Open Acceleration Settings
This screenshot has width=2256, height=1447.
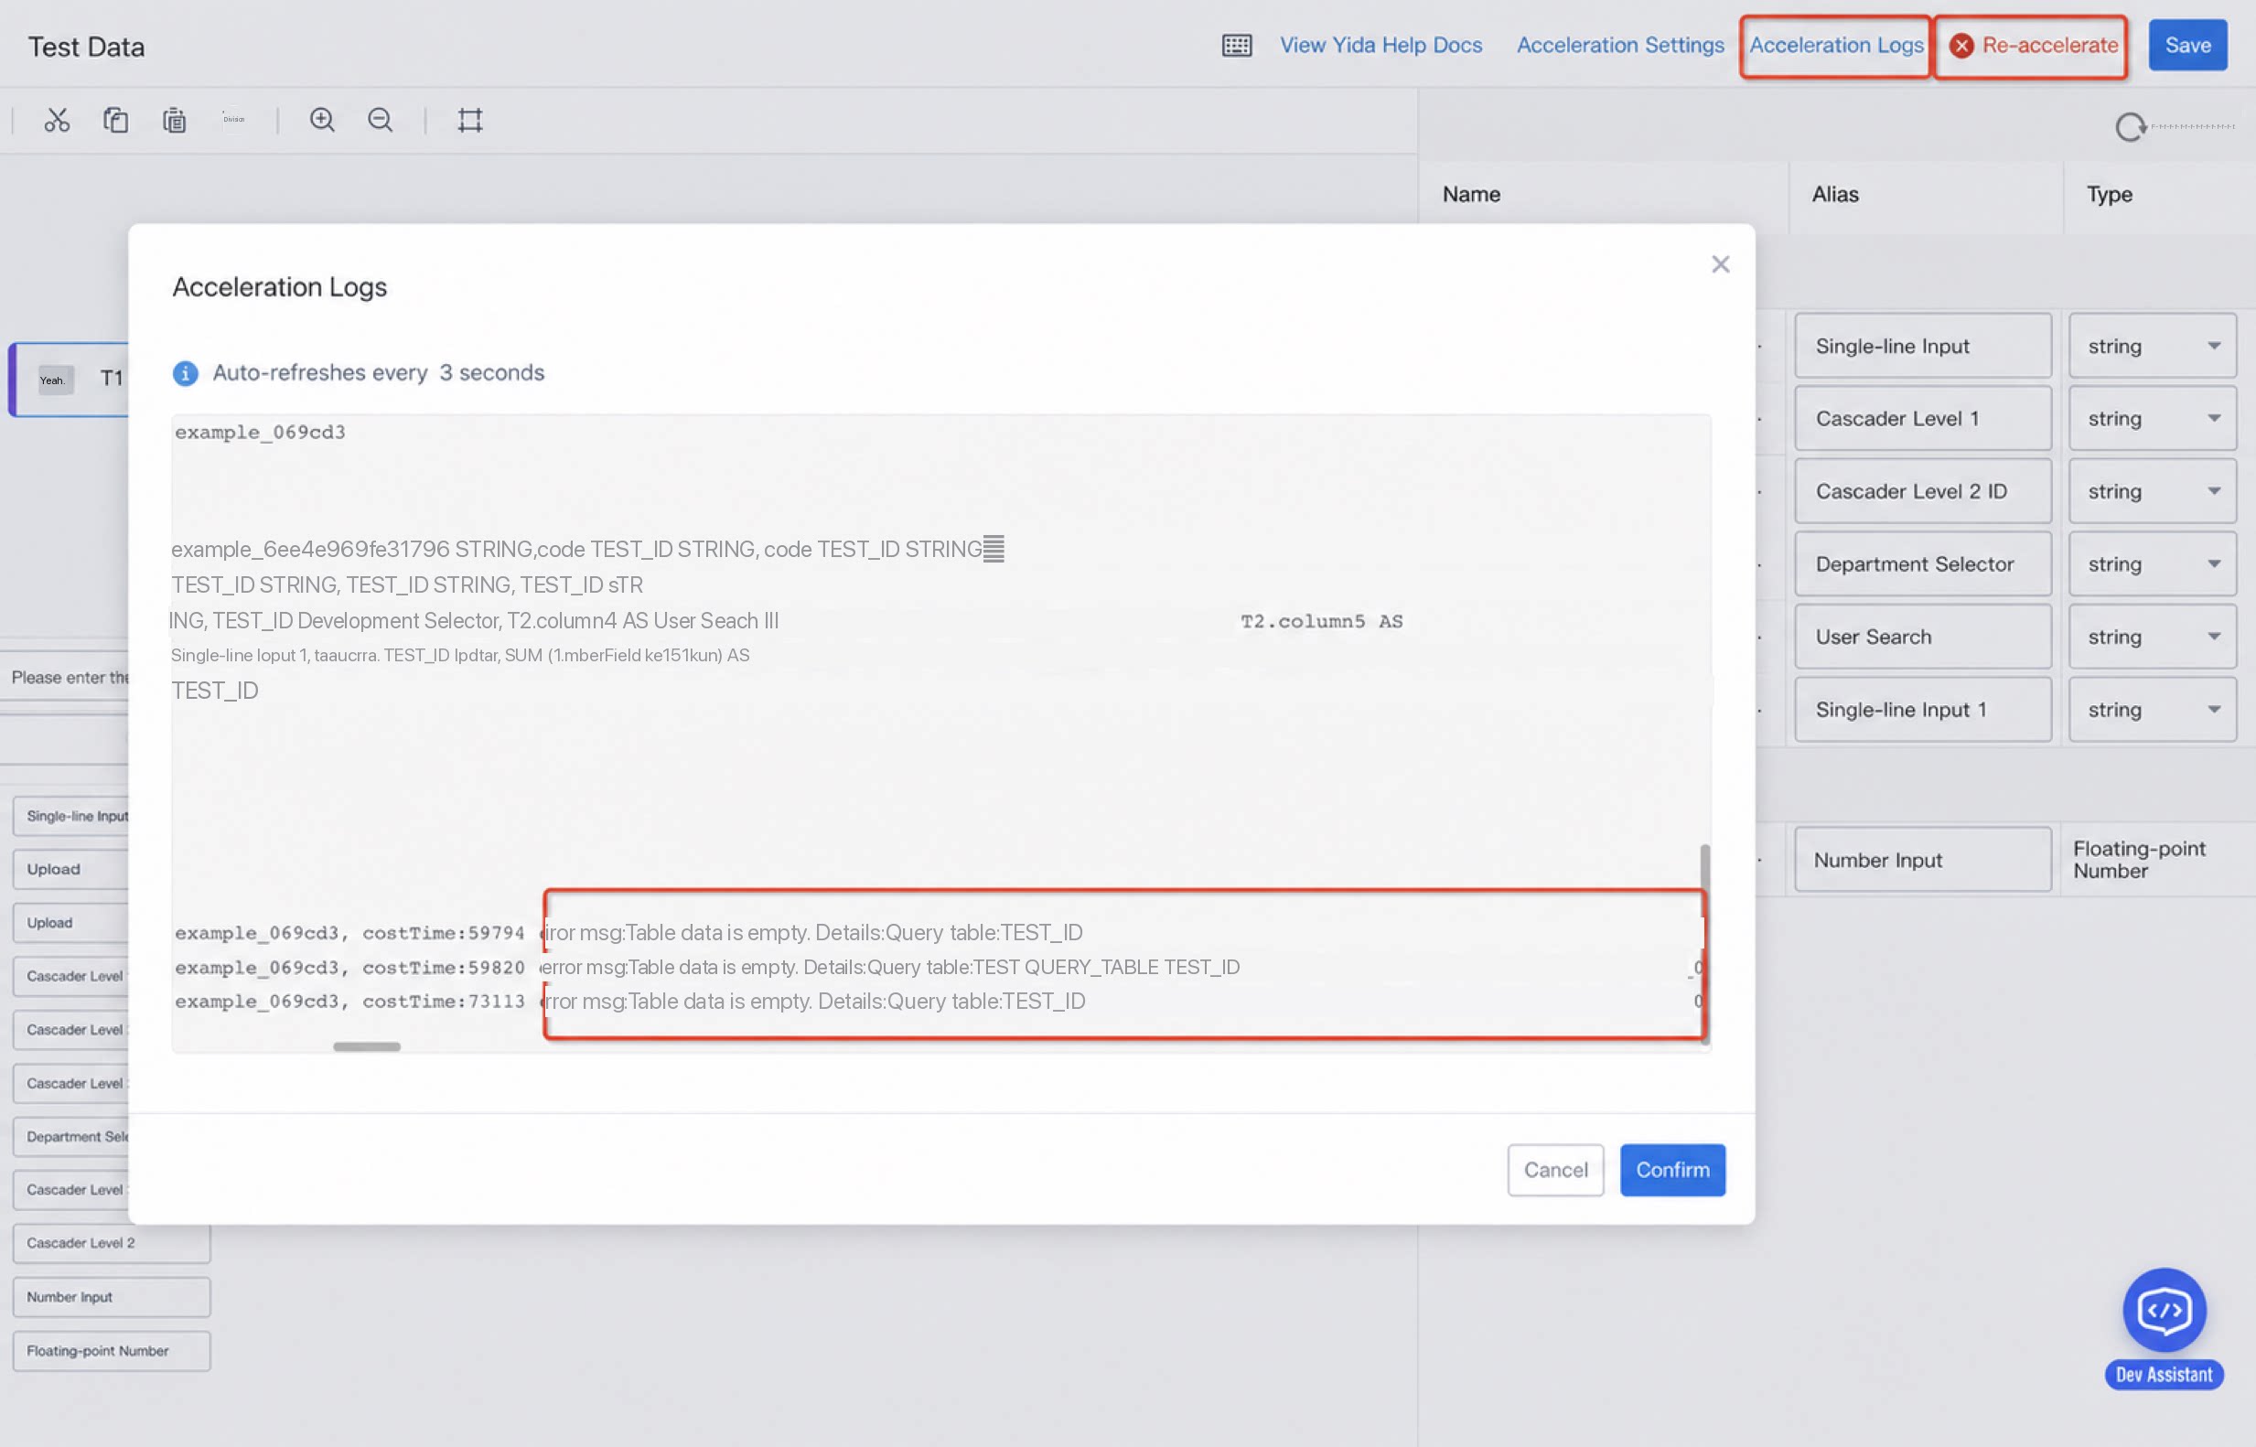pyautogui.click(x=1620, y=45)
